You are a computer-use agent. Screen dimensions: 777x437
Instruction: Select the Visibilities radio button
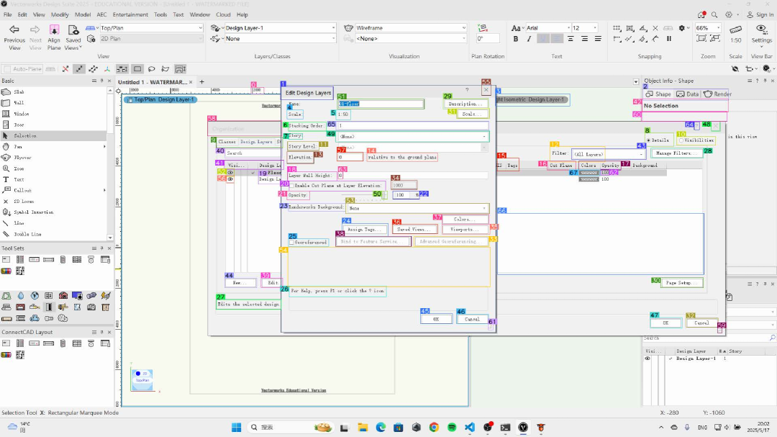click(681, 140)
